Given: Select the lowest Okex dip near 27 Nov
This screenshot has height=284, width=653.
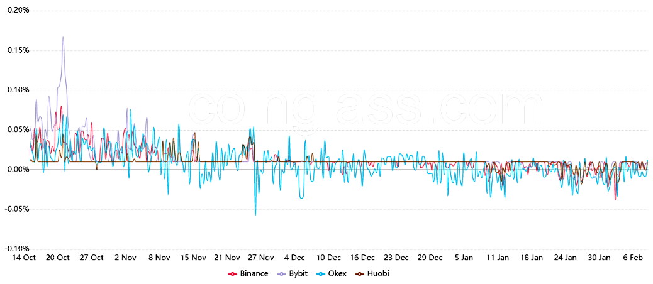Looking at the screenshot, I should (x=255, y=215).
